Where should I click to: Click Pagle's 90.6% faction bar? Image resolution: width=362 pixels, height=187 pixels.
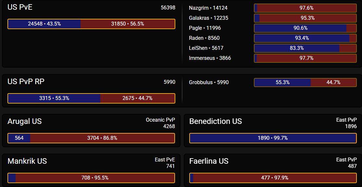coord(305,28)
